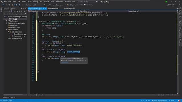Click the 'No issues found' indicator
The image size is (182, 102).
click(41, 95)
